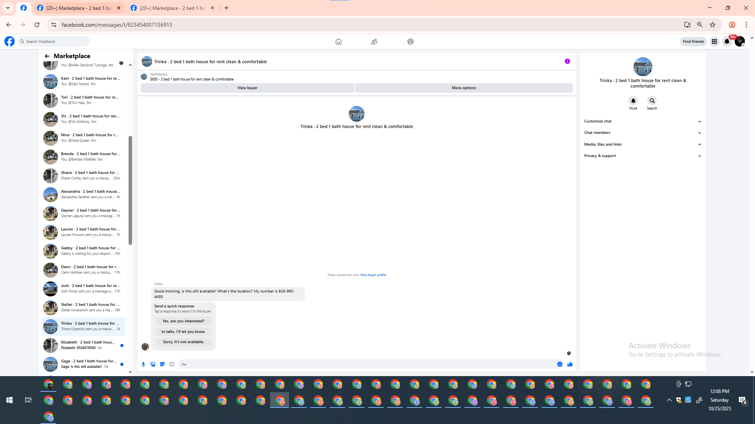Click the View buyer button
Screen dimensions: 755x424
pos(247,88)
